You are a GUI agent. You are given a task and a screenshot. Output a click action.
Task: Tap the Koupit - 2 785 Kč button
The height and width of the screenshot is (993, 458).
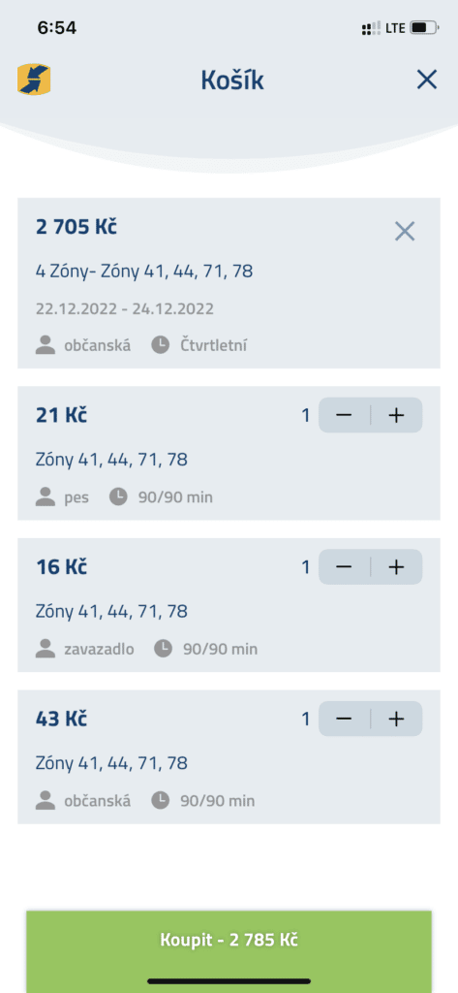point(229,940)
